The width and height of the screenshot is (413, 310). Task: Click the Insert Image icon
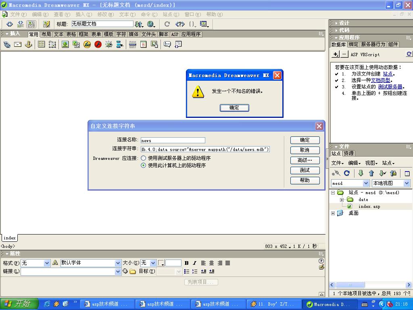click(x=65, y=44)
